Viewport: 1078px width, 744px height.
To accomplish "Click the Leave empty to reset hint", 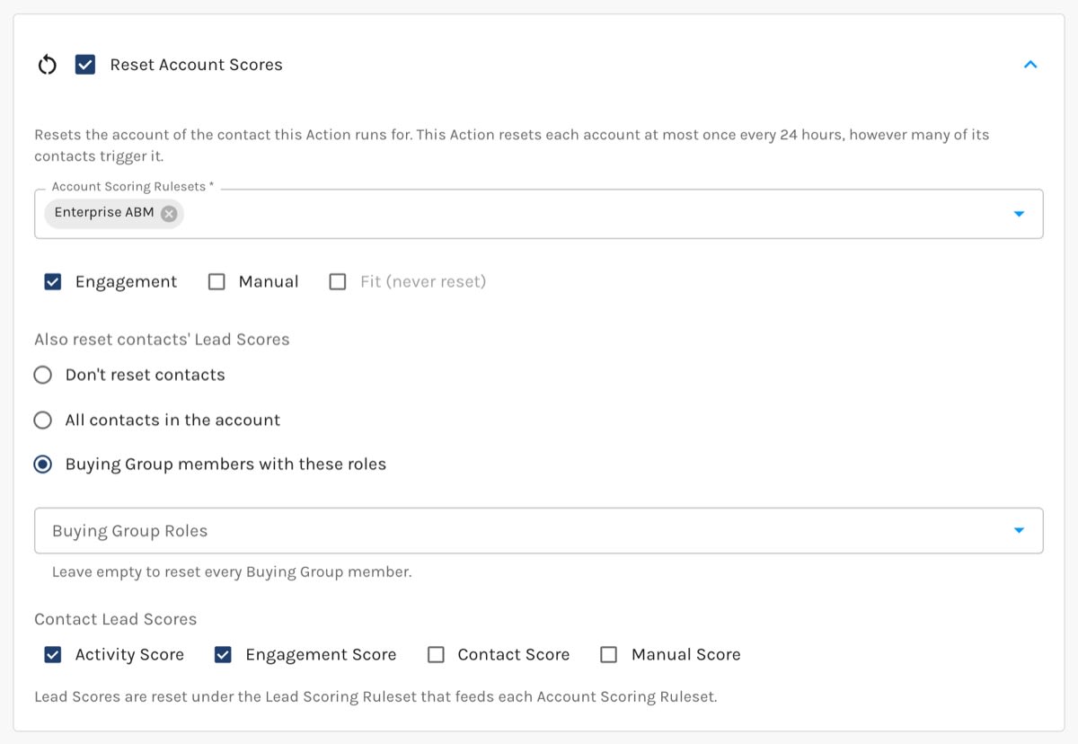I will click(x=232, y=571).
